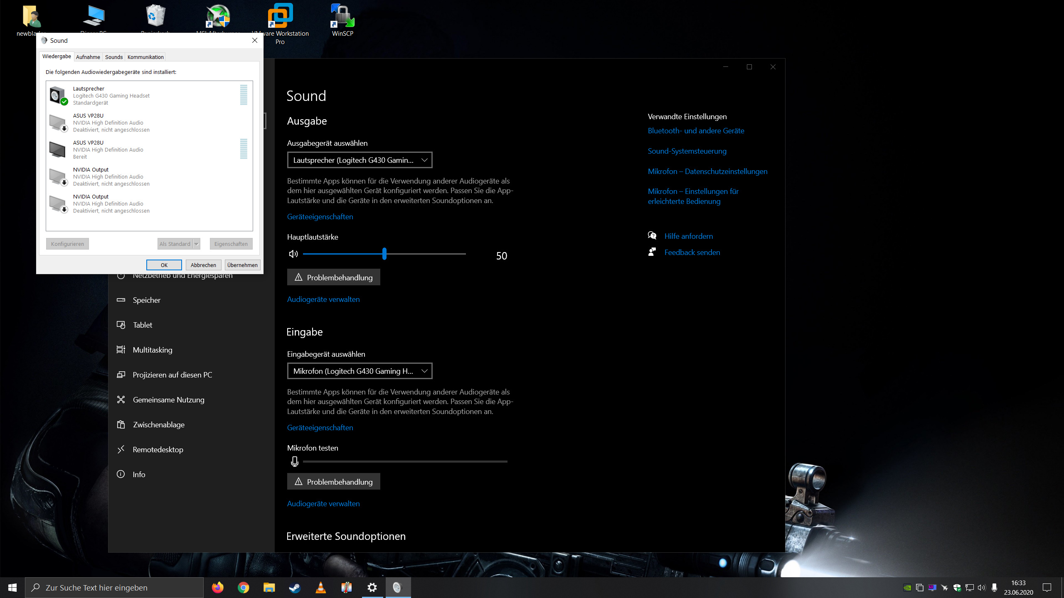Image resolution: width=1064 pixels, height=598 pixels.
Task: Switch to the Aufnahme tab
Action: pyautogui.click(x=88, y=57)
